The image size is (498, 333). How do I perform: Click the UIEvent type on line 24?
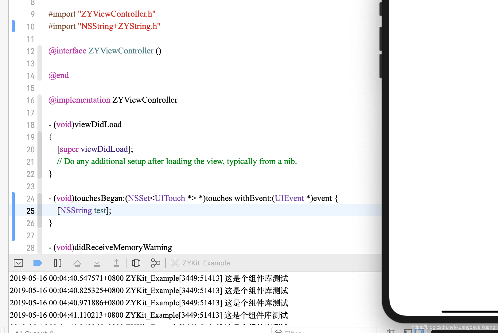pos(289,198)
